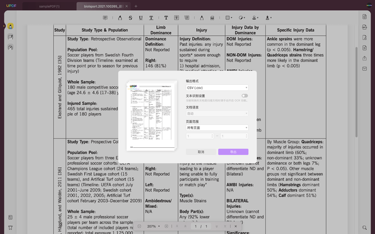Viewport: 375px width, 234px height.
Task: Select the text box tool
Action: tap(176, 17)
